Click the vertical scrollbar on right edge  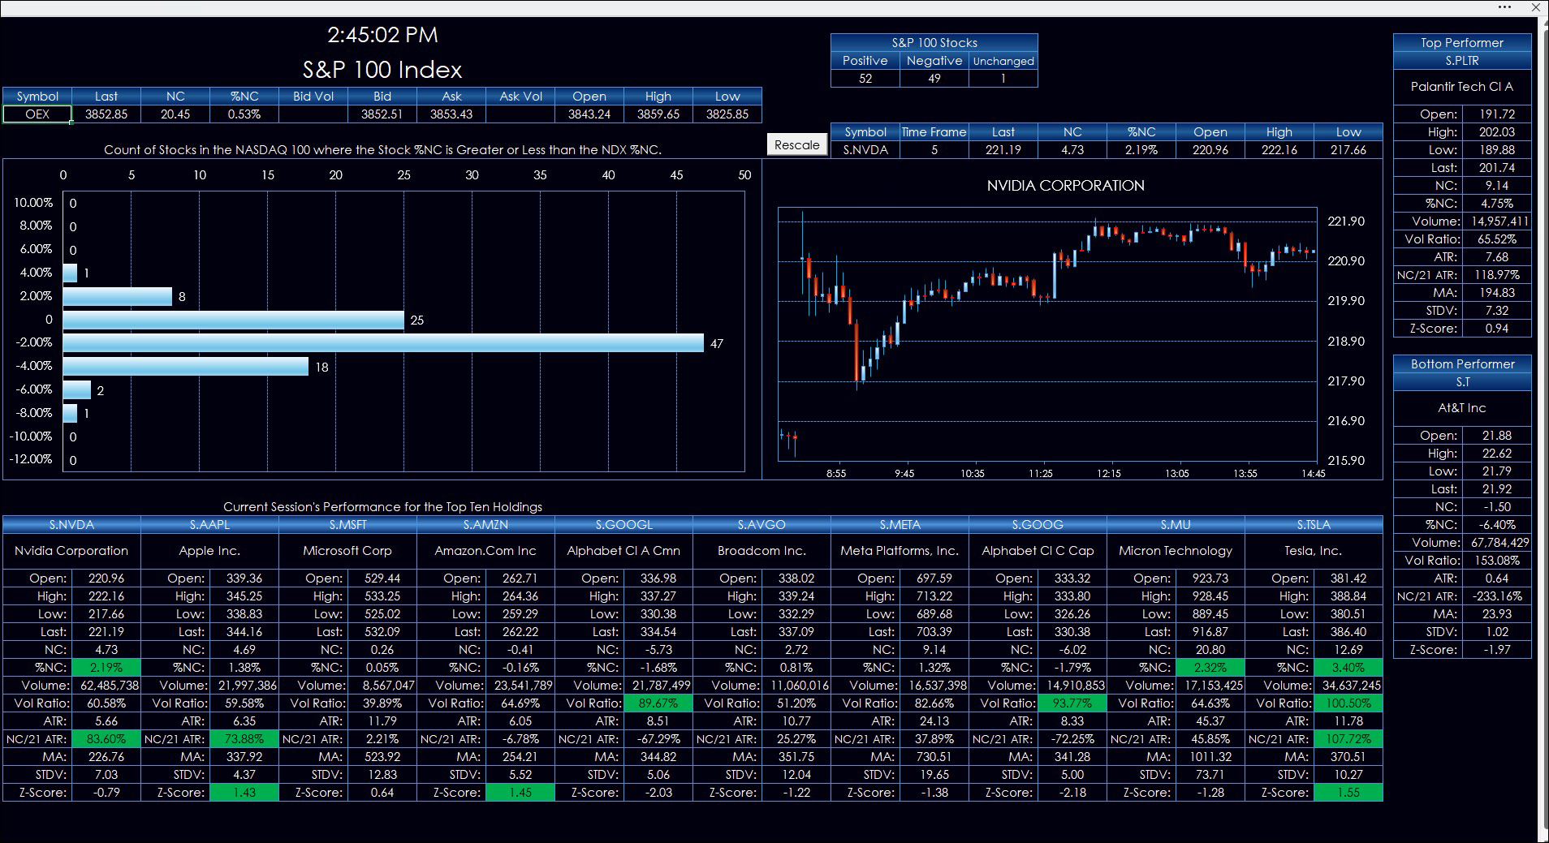click(1543, 422)
